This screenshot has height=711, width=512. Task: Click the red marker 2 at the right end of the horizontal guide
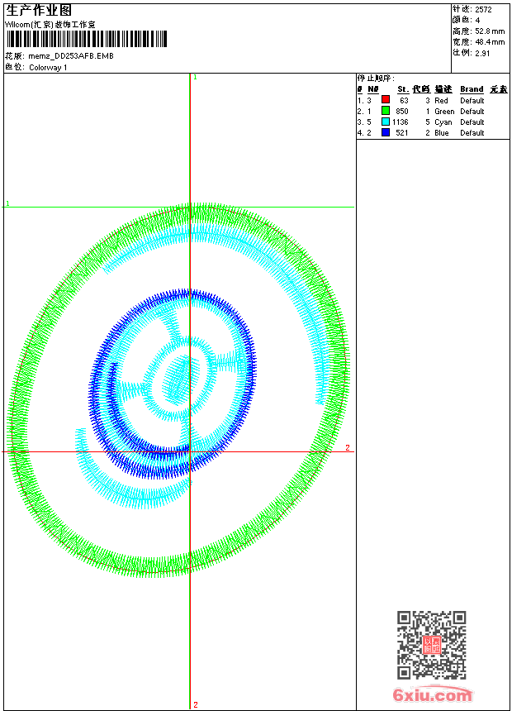(x=348, y=447)
